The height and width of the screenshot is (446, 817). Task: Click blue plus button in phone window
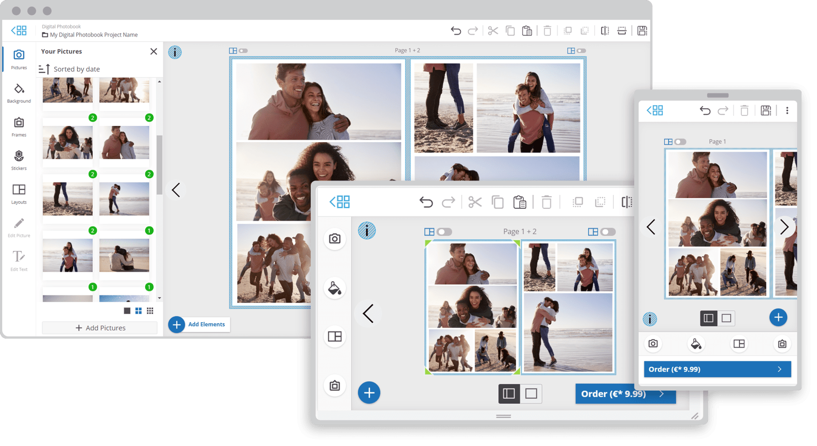pos(778,317)
